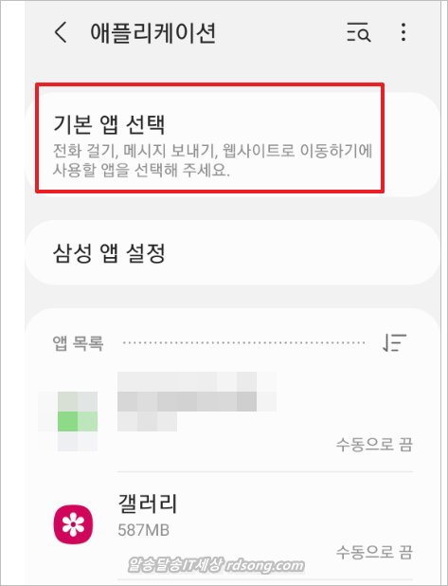Open 기본 앱 선택 settings
This screenshot has width=448, height=586.
pyautogui.click(x=231, y=145)
